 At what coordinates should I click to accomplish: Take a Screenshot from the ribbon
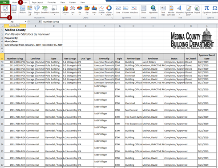click(54, 10)
